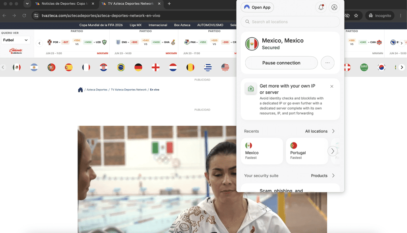
Task: Click the home icon in breadcrumb
Action: (x=80, y=90)
